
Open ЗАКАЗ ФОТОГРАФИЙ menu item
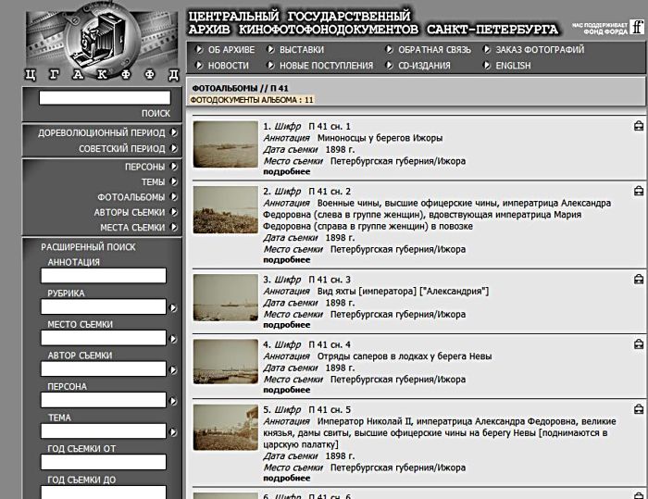(540, 50)
